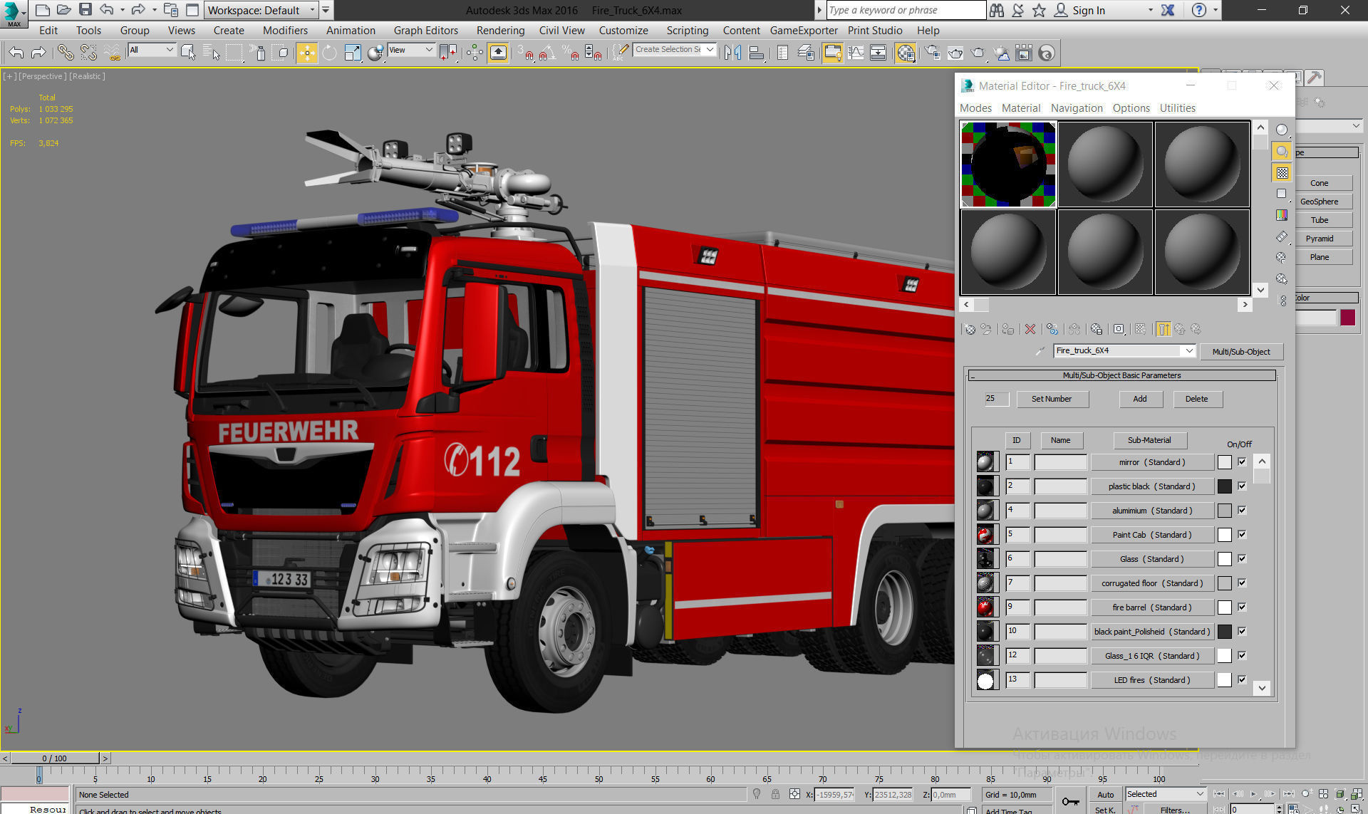Click the Set Number button
The width and height of the screenshot is (1368, 814).
coord(1052,399)
